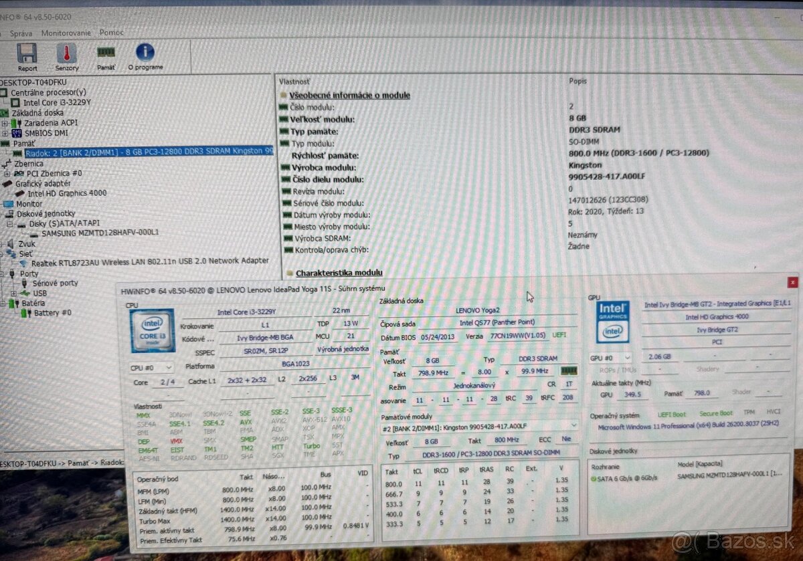Click the Pamäť memory toolbar icon

coord(106,52)
